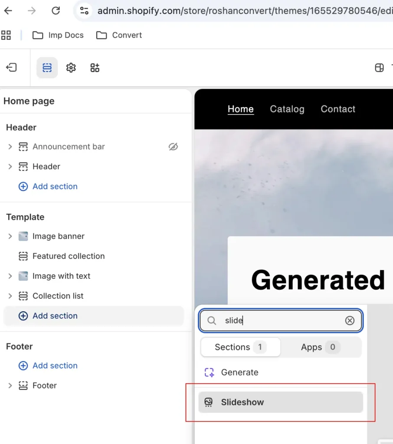
Task: Show the hidden Announcement bar
Action: pyautogui.click(x=173, y=147)
